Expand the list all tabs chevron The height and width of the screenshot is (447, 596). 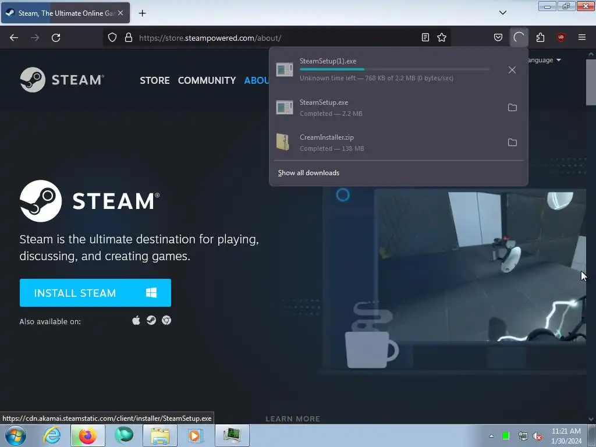click(x=502, y=13)
